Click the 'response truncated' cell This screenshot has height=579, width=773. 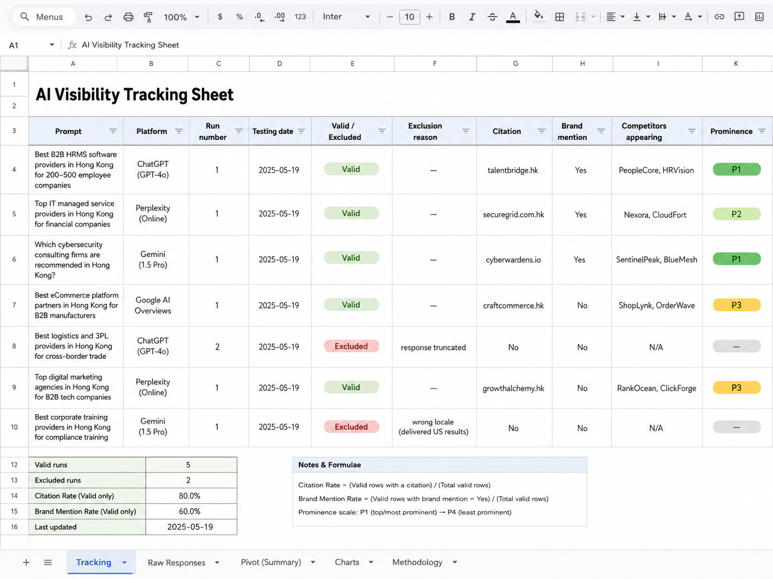click(433, 347)
